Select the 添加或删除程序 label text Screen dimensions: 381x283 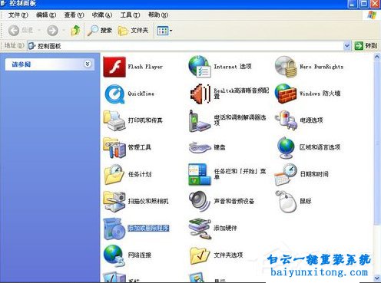coord(148,228)
